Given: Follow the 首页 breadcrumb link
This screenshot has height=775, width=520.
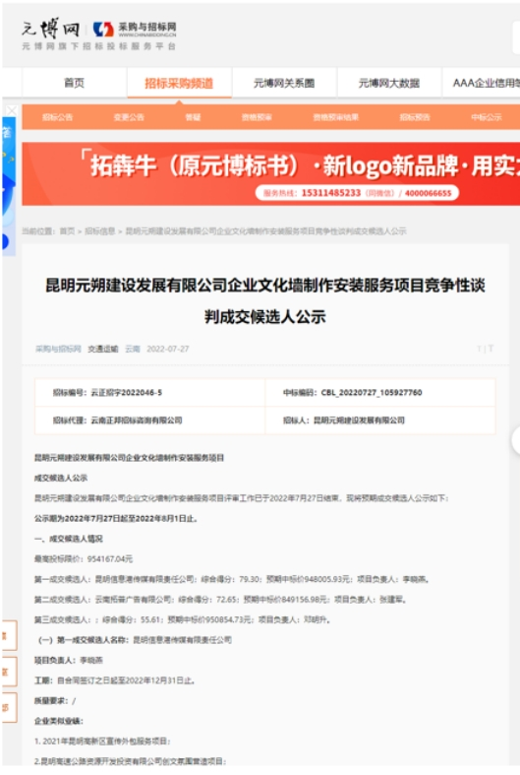Looking at the screenshot, I should 67,230.
